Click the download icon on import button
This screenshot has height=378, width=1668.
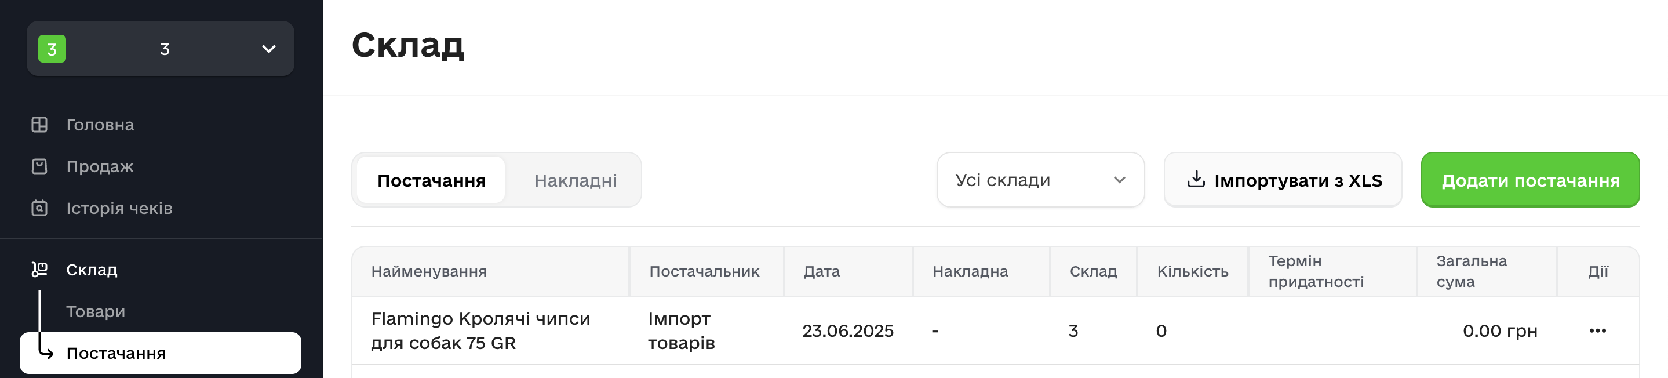tap(1195, 180)
